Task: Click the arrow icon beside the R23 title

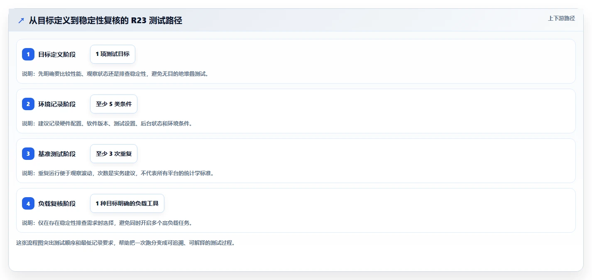Action: [x=21, y=20]
